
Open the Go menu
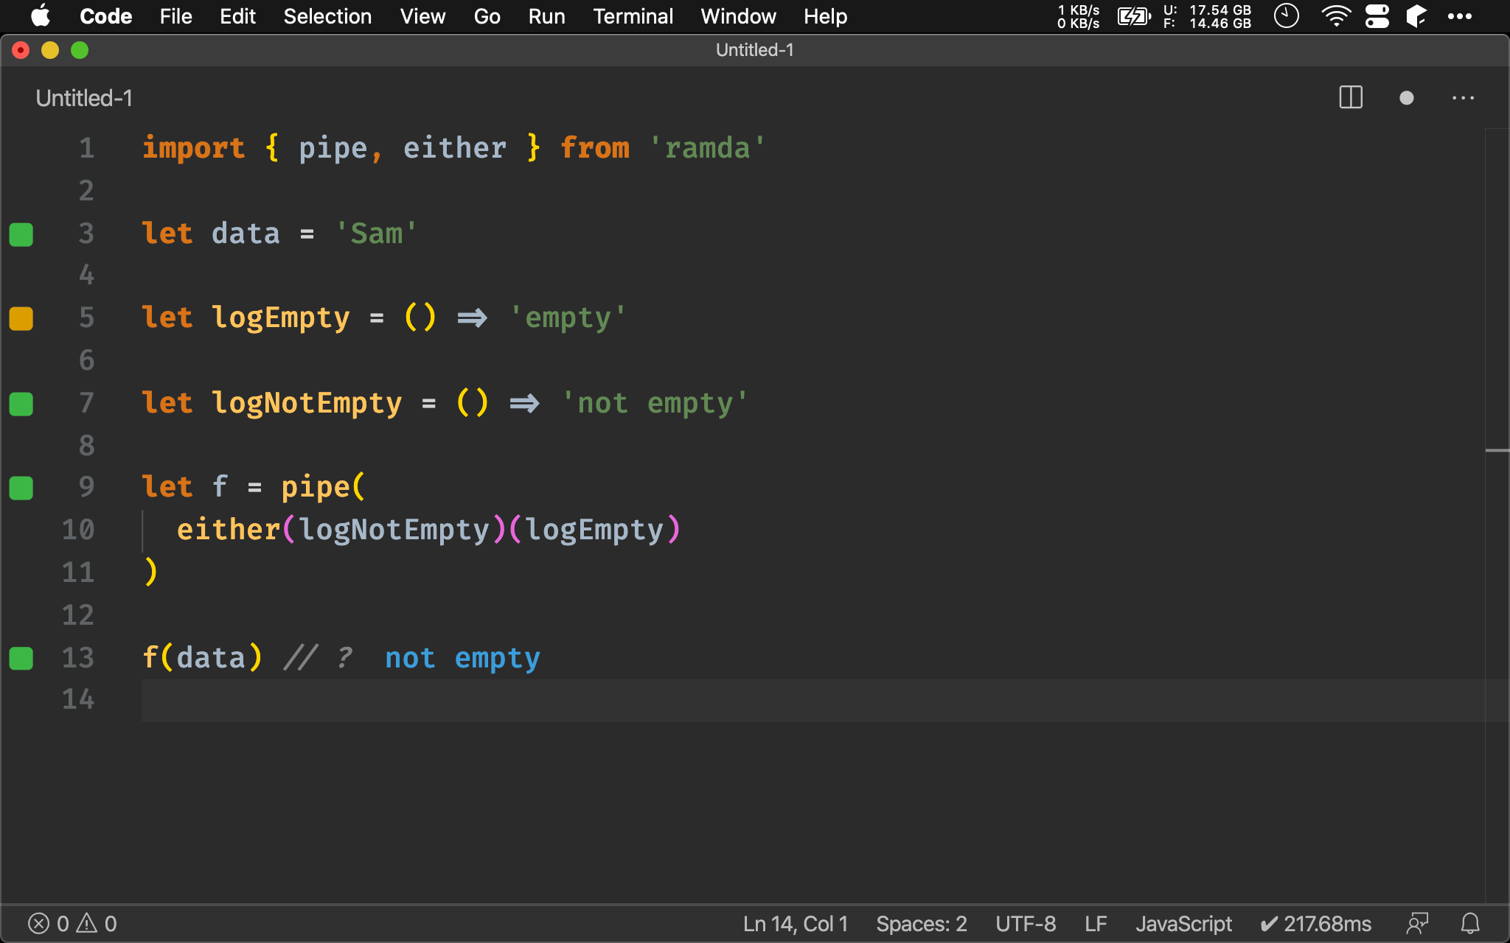(x=487, y=16)
